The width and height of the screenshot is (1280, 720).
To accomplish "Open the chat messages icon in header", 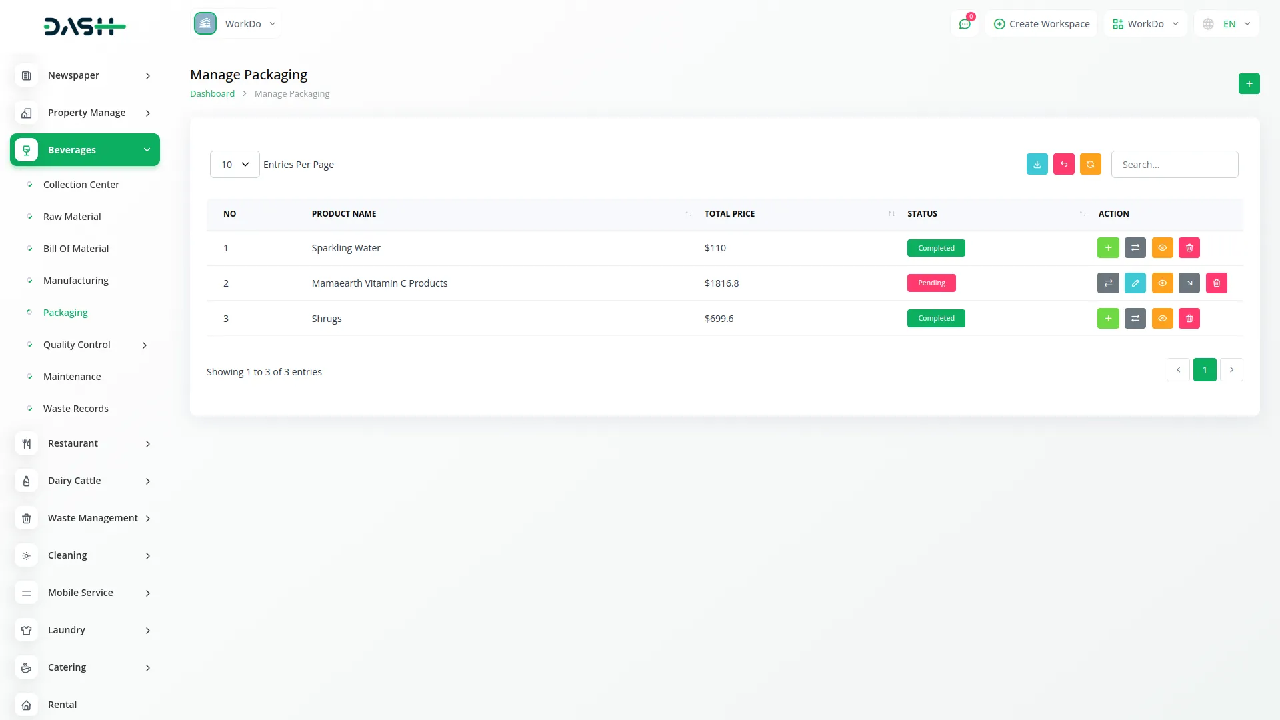I will click(x=964, y=24).
